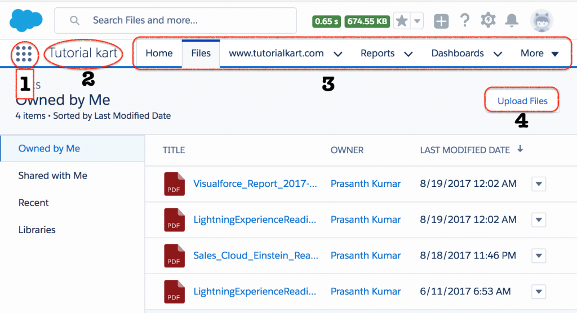Click the PDF icon for Sales_Cloud_Einstein file
577x313 pixels.
click(x=174, y=256)
